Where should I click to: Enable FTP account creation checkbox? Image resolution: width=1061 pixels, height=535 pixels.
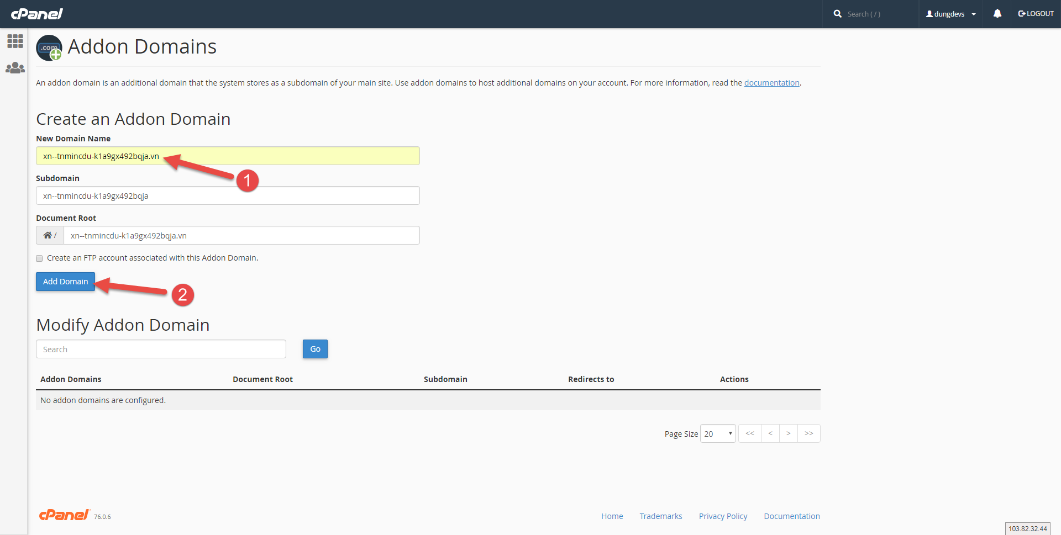[39, 258]
